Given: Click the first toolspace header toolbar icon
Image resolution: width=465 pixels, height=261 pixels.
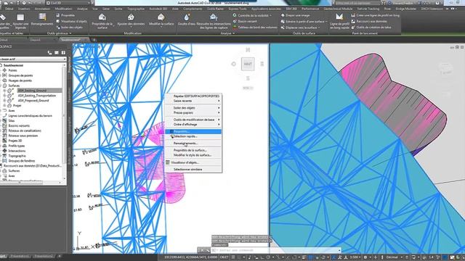Looking at the screenshot, I should [49, 53].
